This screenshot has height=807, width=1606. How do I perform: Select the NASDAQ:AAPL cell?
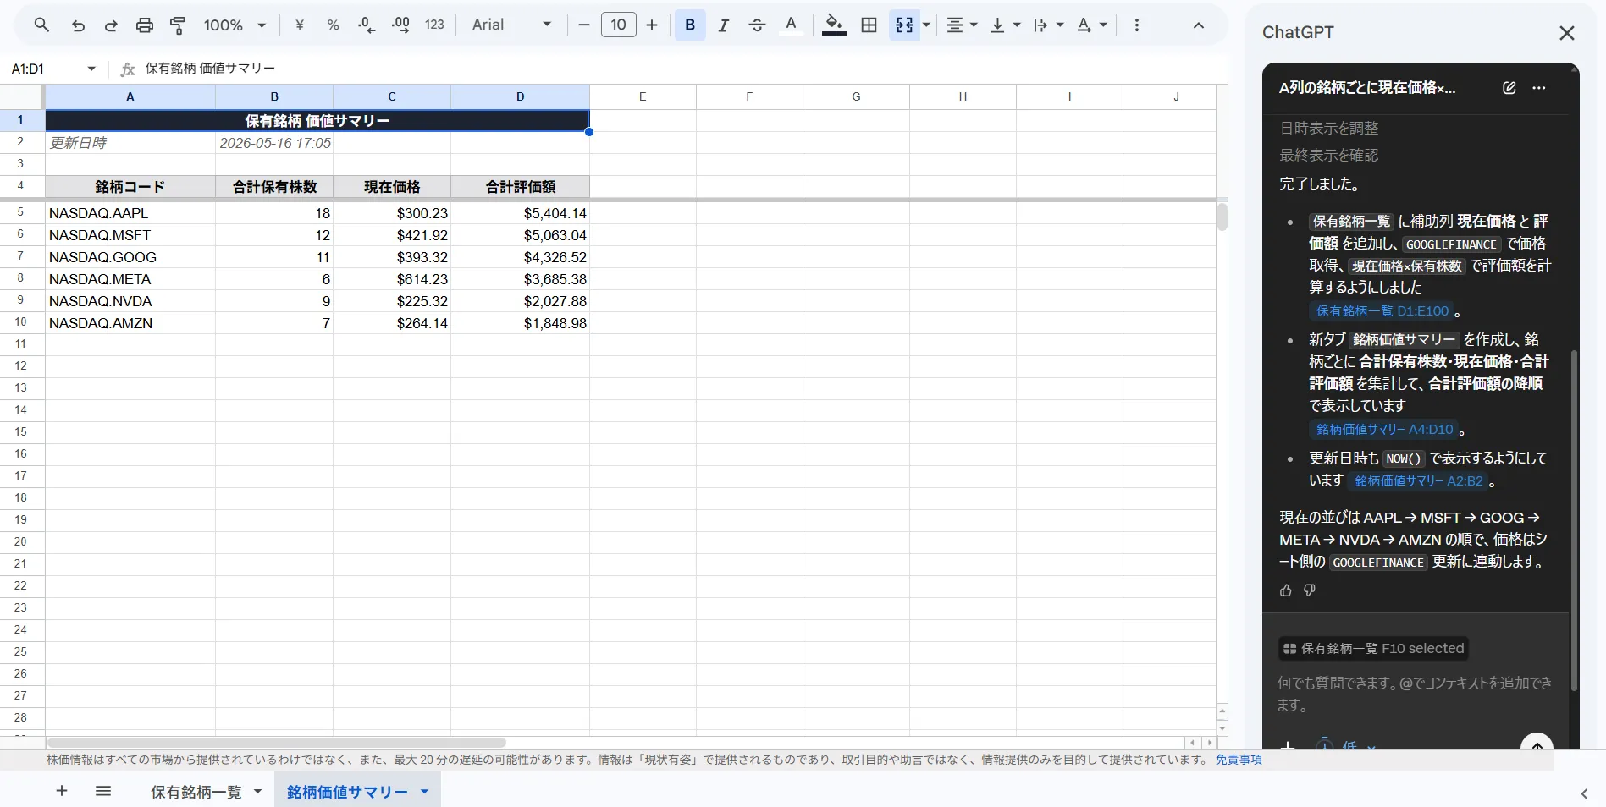(x=130, y=213)
